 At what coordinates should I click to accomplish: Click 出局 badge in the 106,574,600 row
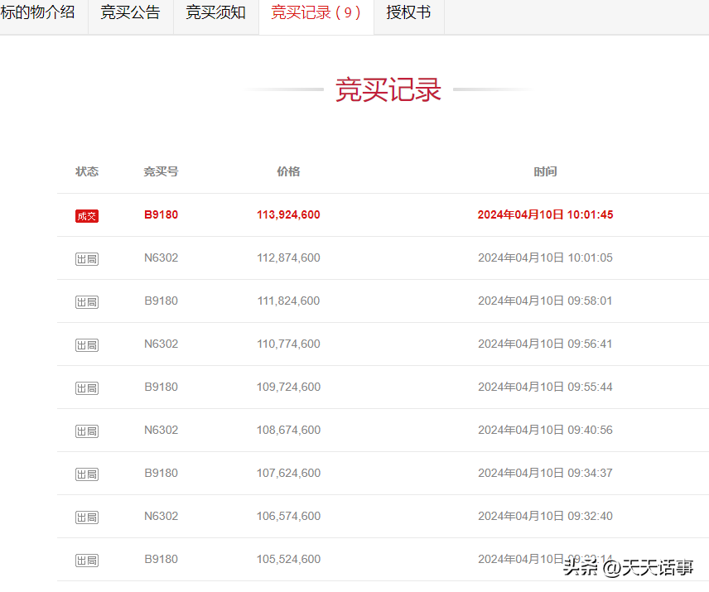click(87, 517)
